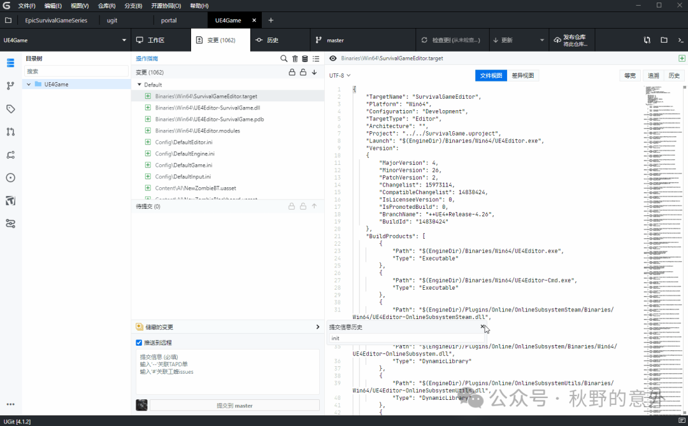Click the code minimap on the right
Screen dimensions: 688x426
[x=663, y=250]
